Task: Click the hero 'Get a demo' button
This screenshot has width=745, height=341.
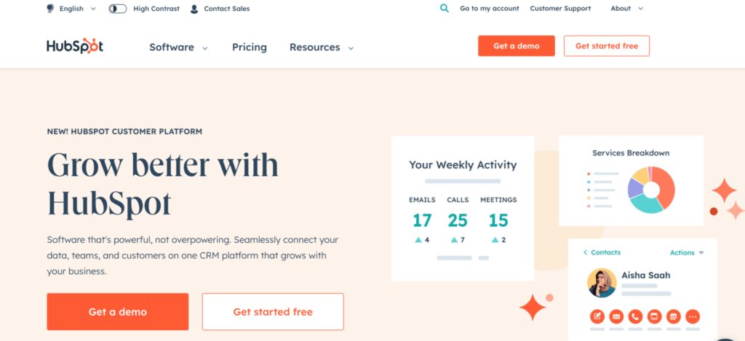Action: (x=118, y=312)
